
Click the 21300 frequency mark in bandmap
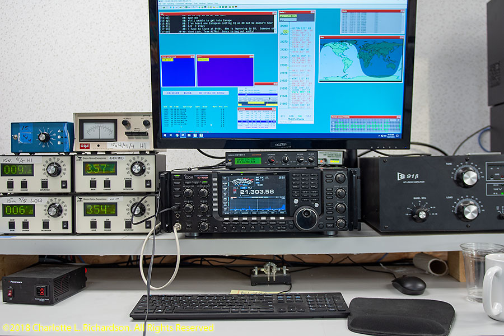(x=283, y=66)
